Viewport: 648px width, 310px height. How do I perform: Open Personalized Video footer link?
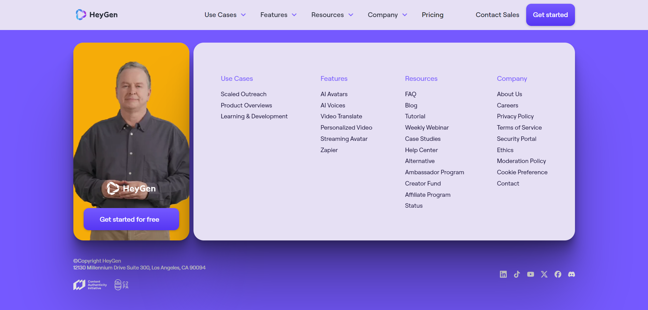pyautogui.click(x=346, y=128)
